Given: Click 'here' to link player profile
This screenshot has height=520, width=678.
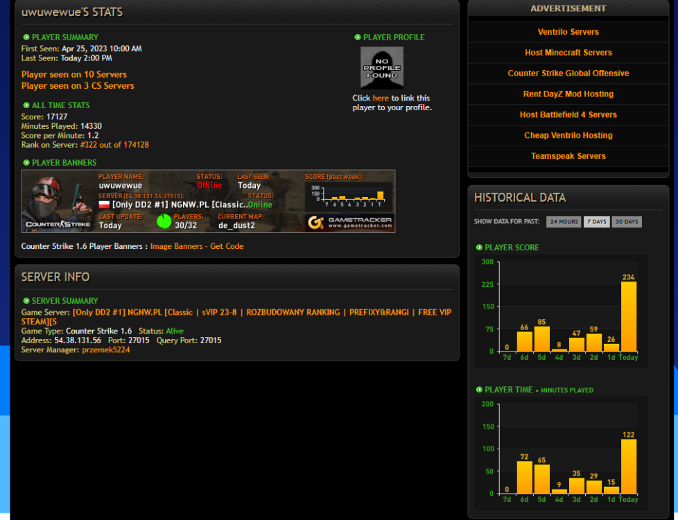Looking at the screenshot, I should [381, 98].
